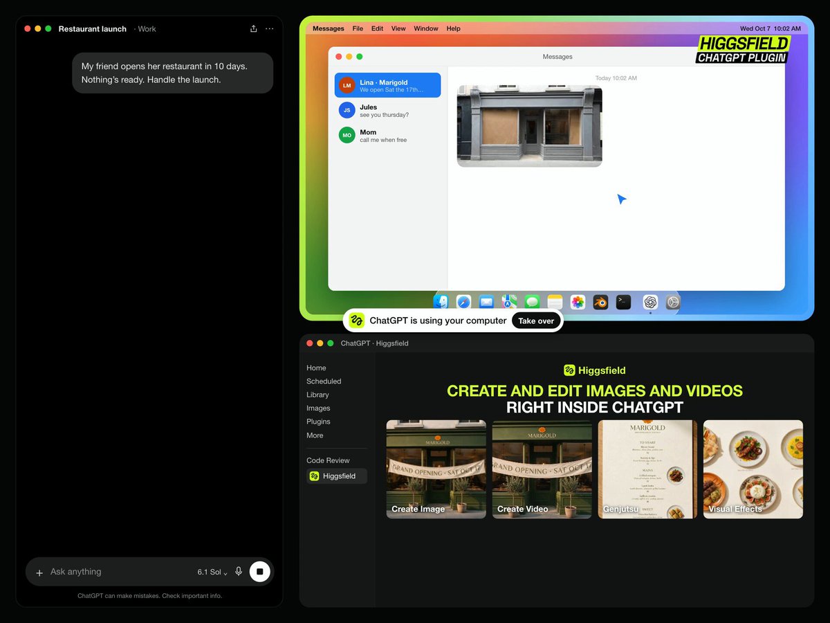
Task: Open Finder from the Dock
Action: pyautogui.click(x=441, y=302)
